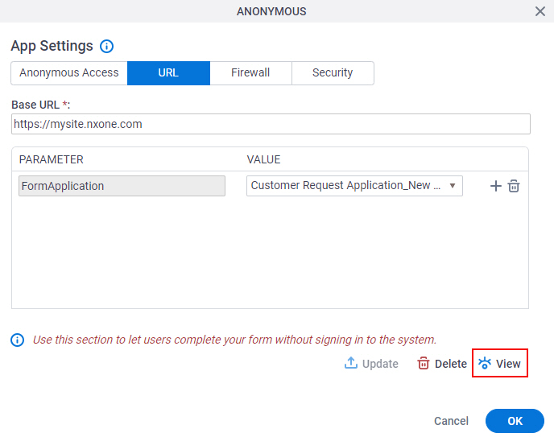This screenshot has height=437, width=554.
Task: Open App Settings info help icon
Action: (107, 46)
